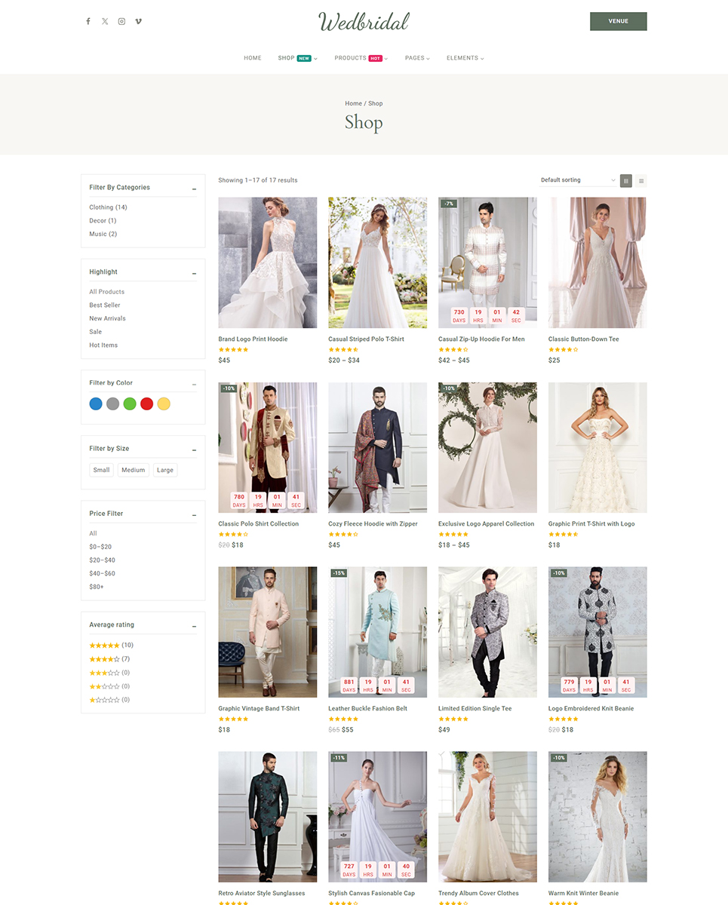Open the Products menu item

(350, 58)
